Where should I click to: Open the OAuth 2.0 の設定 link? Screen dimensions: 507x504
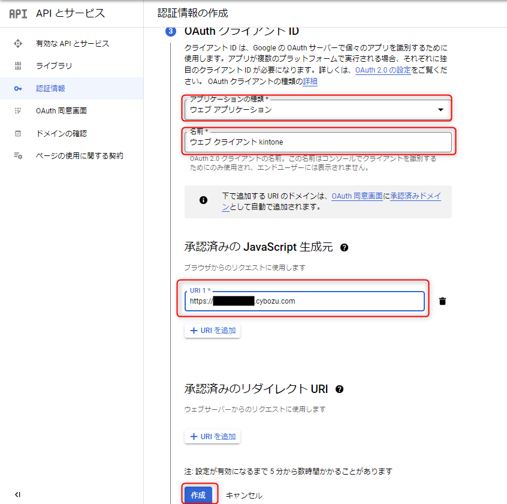click(x=383, y=70)
